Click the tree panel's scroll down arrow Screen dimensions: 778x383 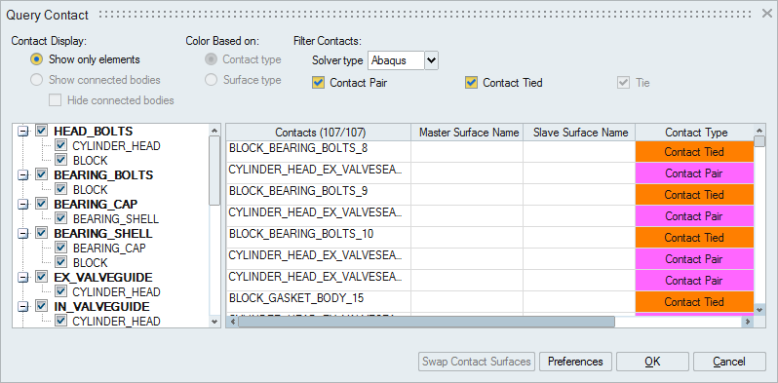(x=214, y=322)
